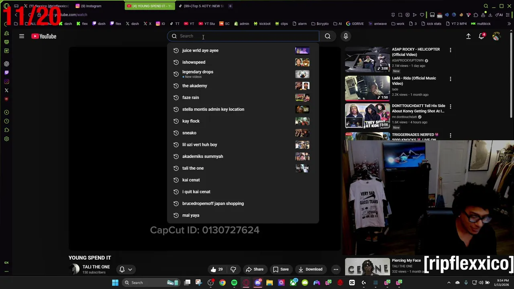Open the GDRIVE bookmark
Viewport: 514px width, 289px height.
pos(355,24)
